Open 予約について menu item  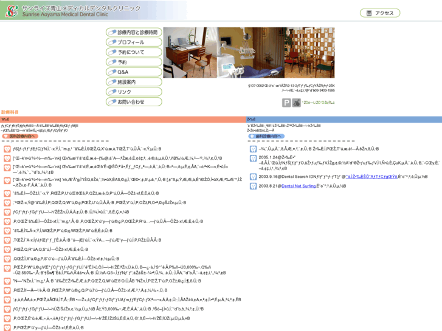(x=134, y=52)
